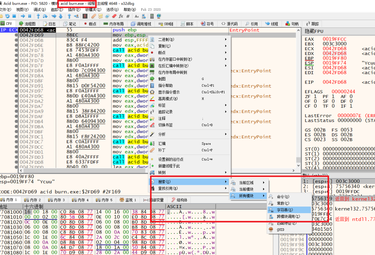The height and width of the screenshot is (255, 375).
Task: Switch to the 内存布局 tab
Action: coord(113,24)
